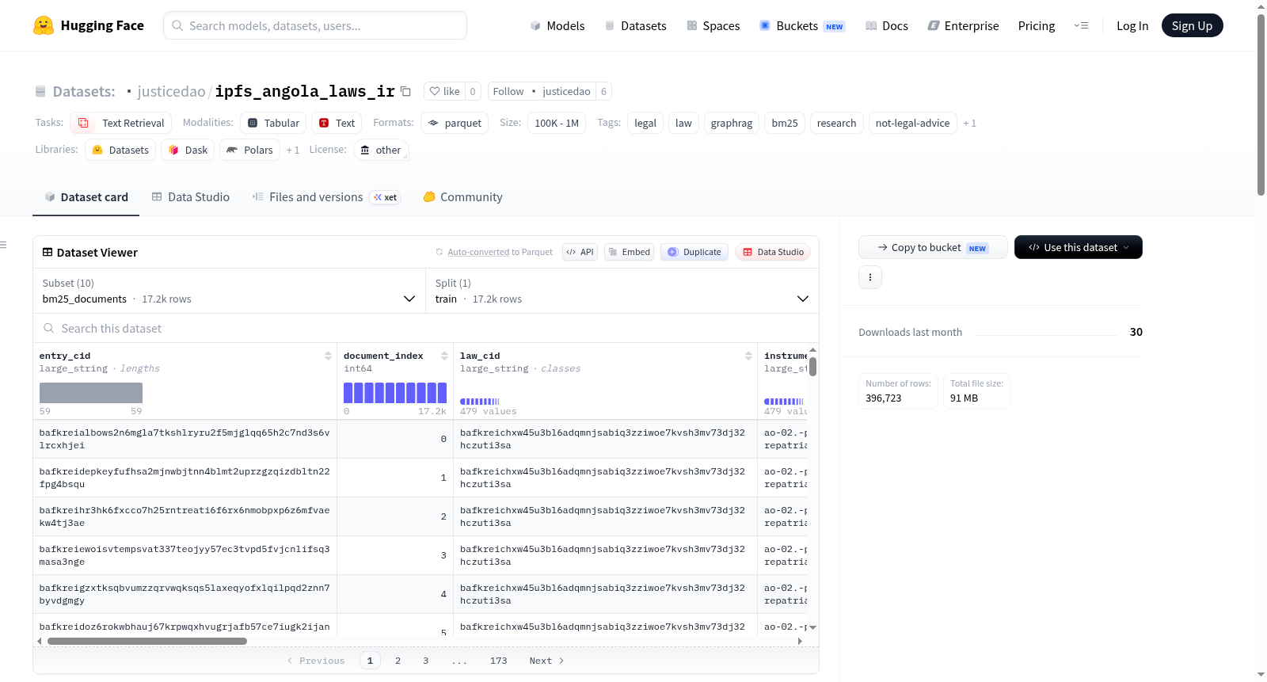Open Enterprise in top navigation
Screen dimensions: 1267x682
[x=963, y=25]
